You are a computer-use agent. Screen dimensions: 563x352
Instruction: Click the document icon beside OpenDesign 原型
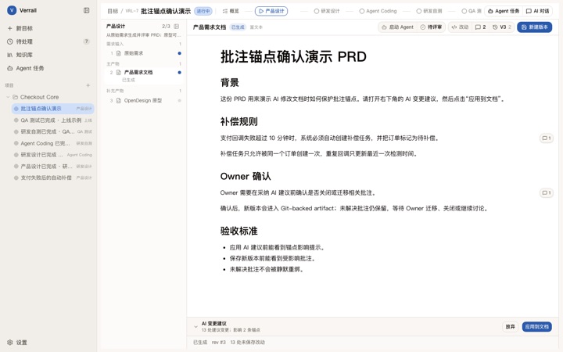(119, 101)
